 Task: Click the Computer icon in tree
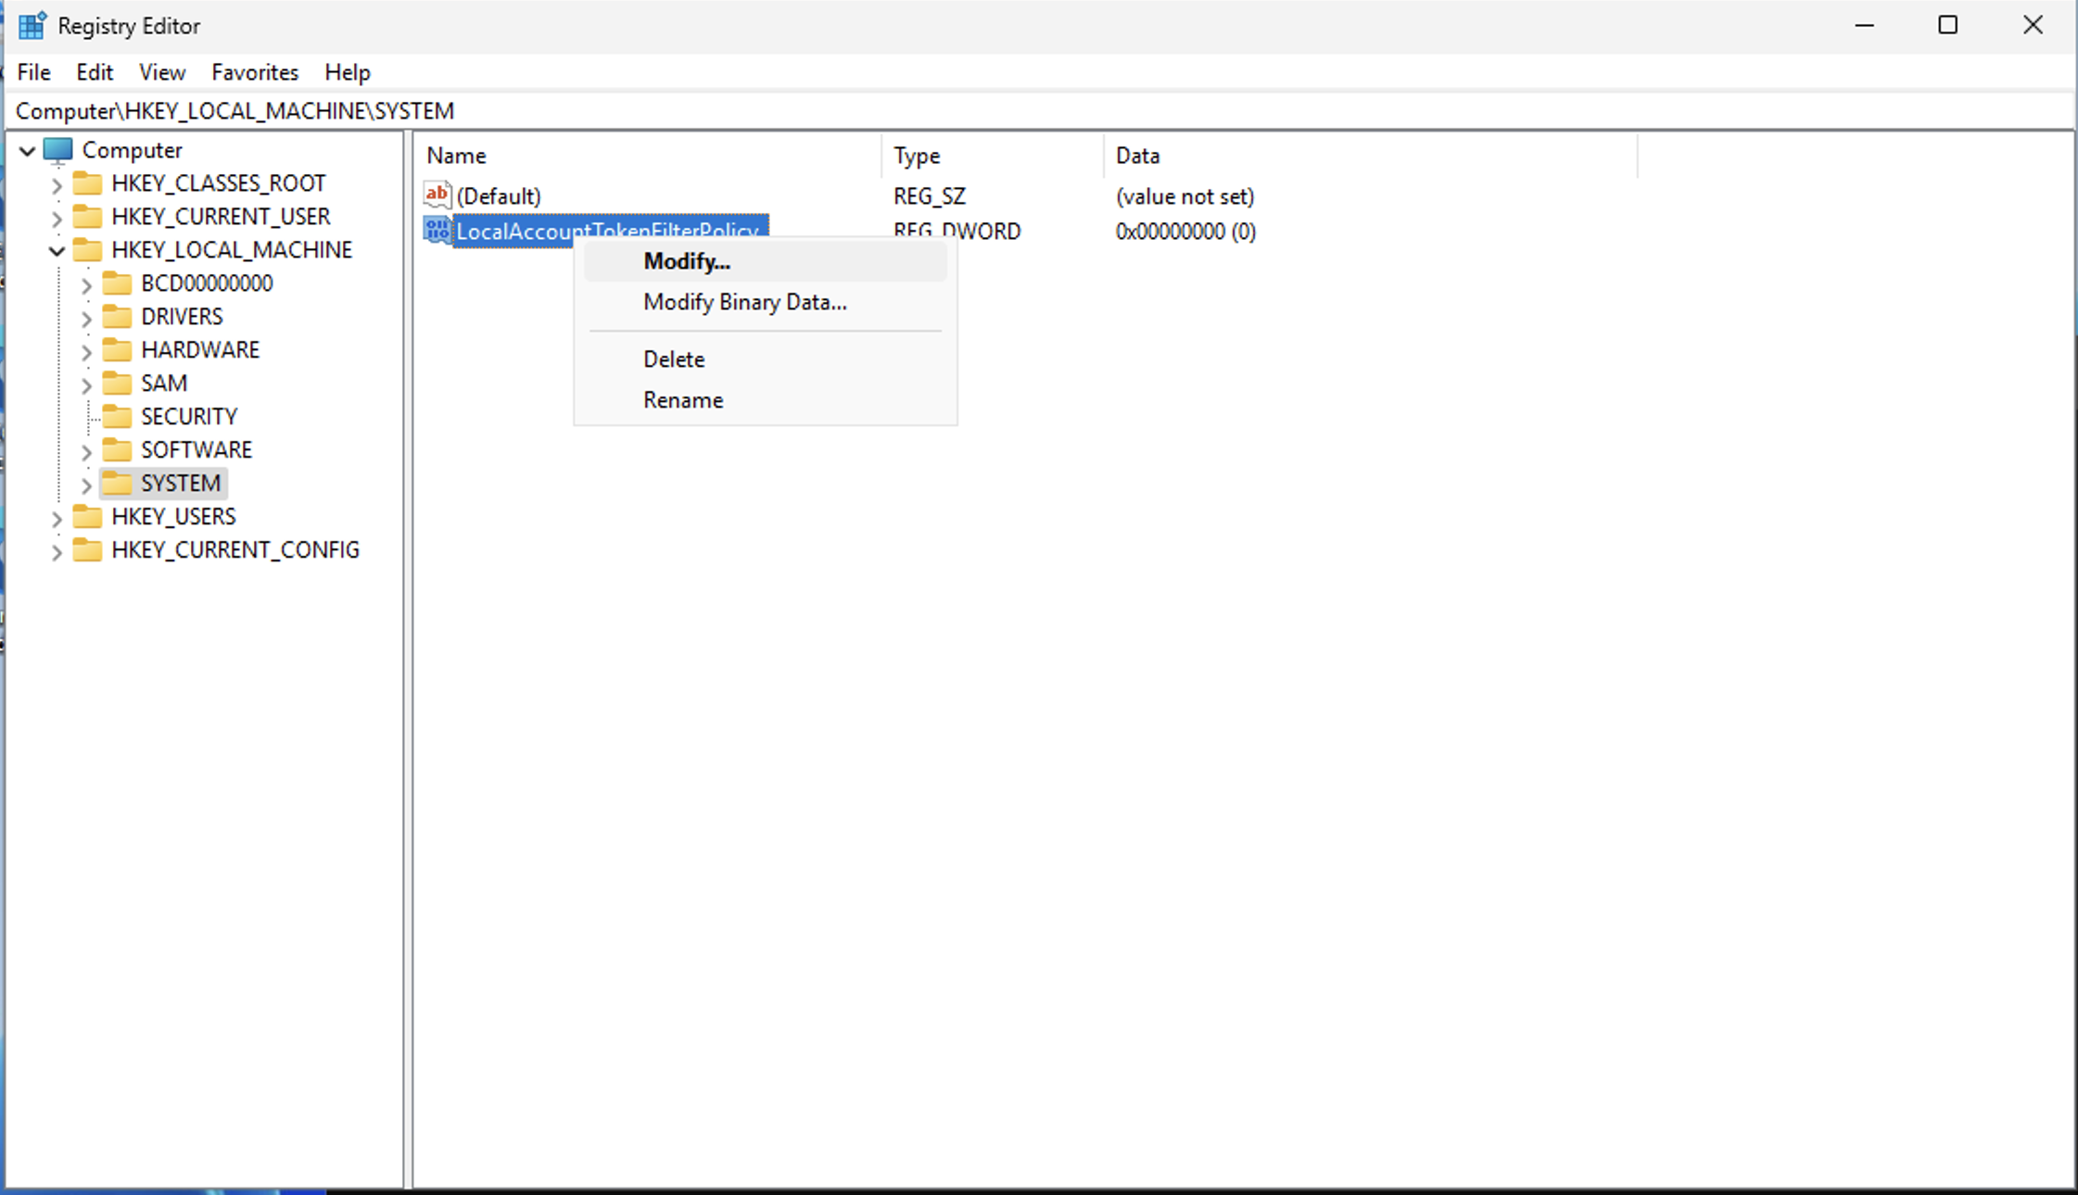58,150
